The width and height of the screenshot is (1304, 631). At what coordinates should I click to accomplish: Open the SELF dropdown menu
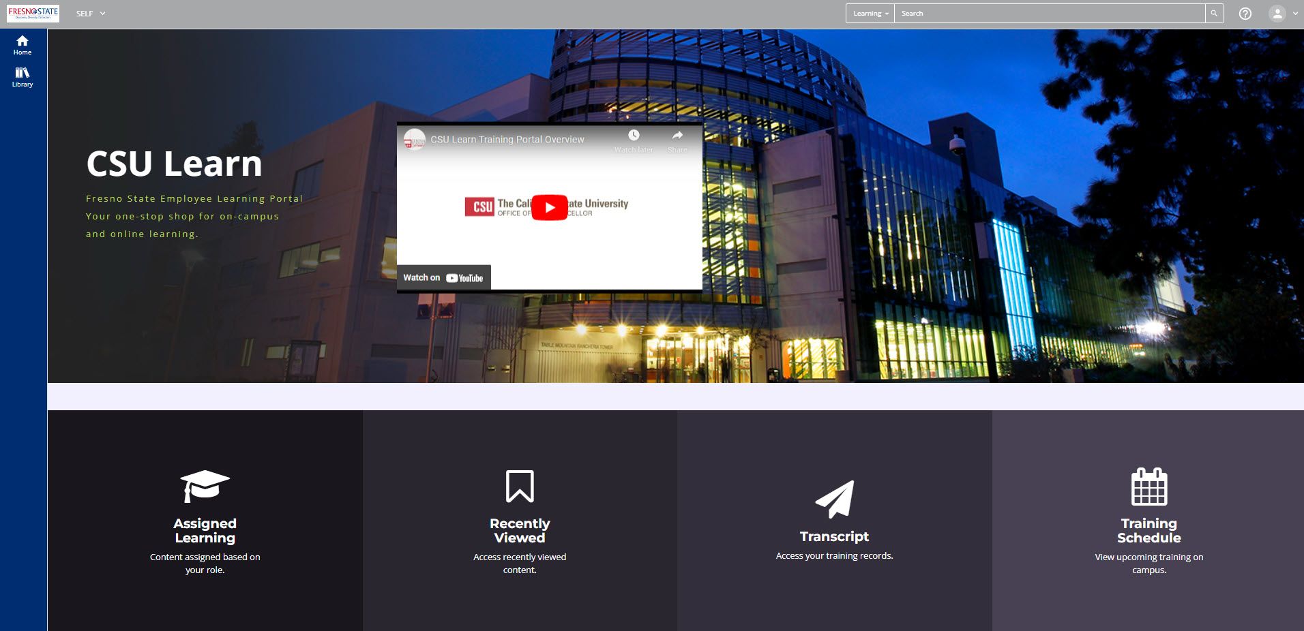click(x=91, y=14)
